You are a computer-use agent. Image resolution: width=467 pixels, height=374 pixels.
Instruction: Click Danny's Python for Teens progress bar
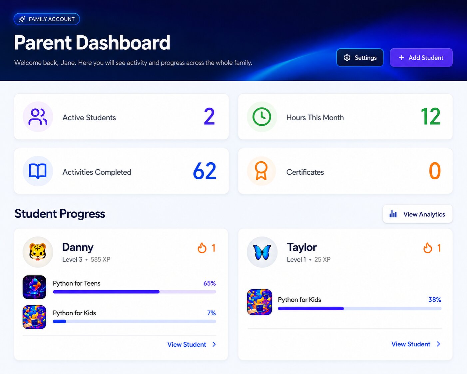135,292
